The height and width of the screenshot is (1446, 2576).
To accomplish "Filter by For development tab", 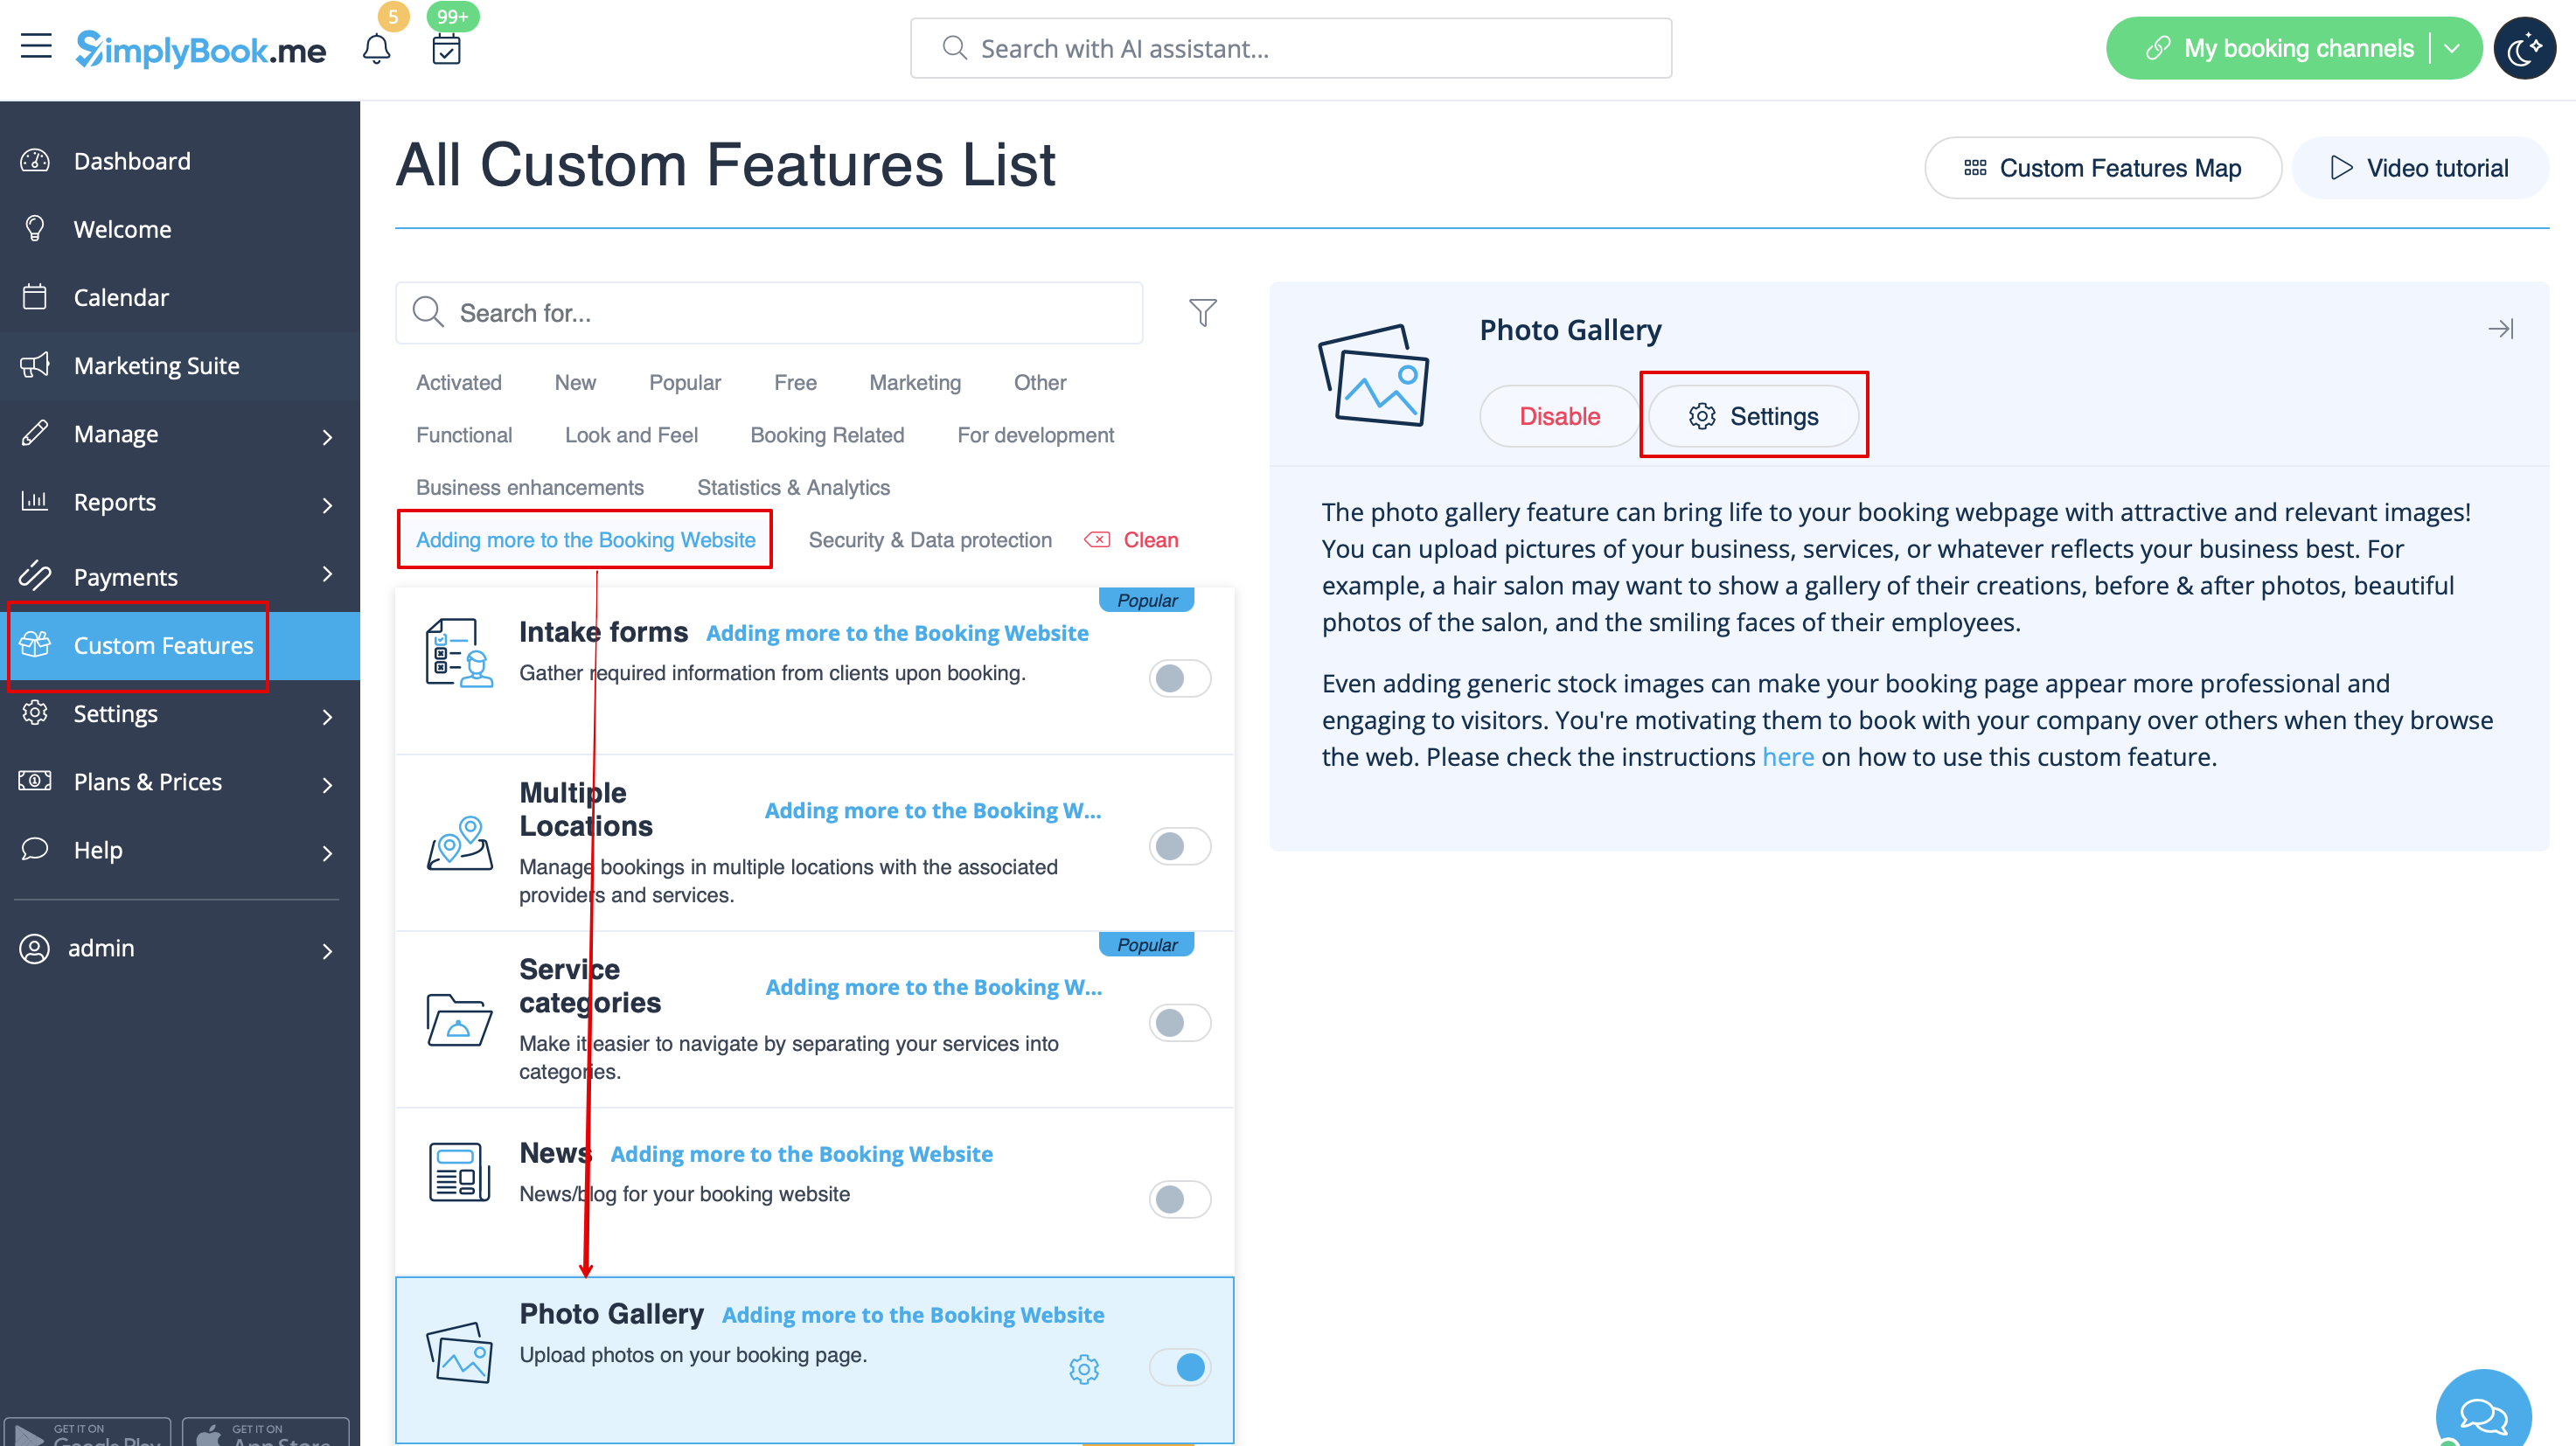I will (x=1035, y=435).
